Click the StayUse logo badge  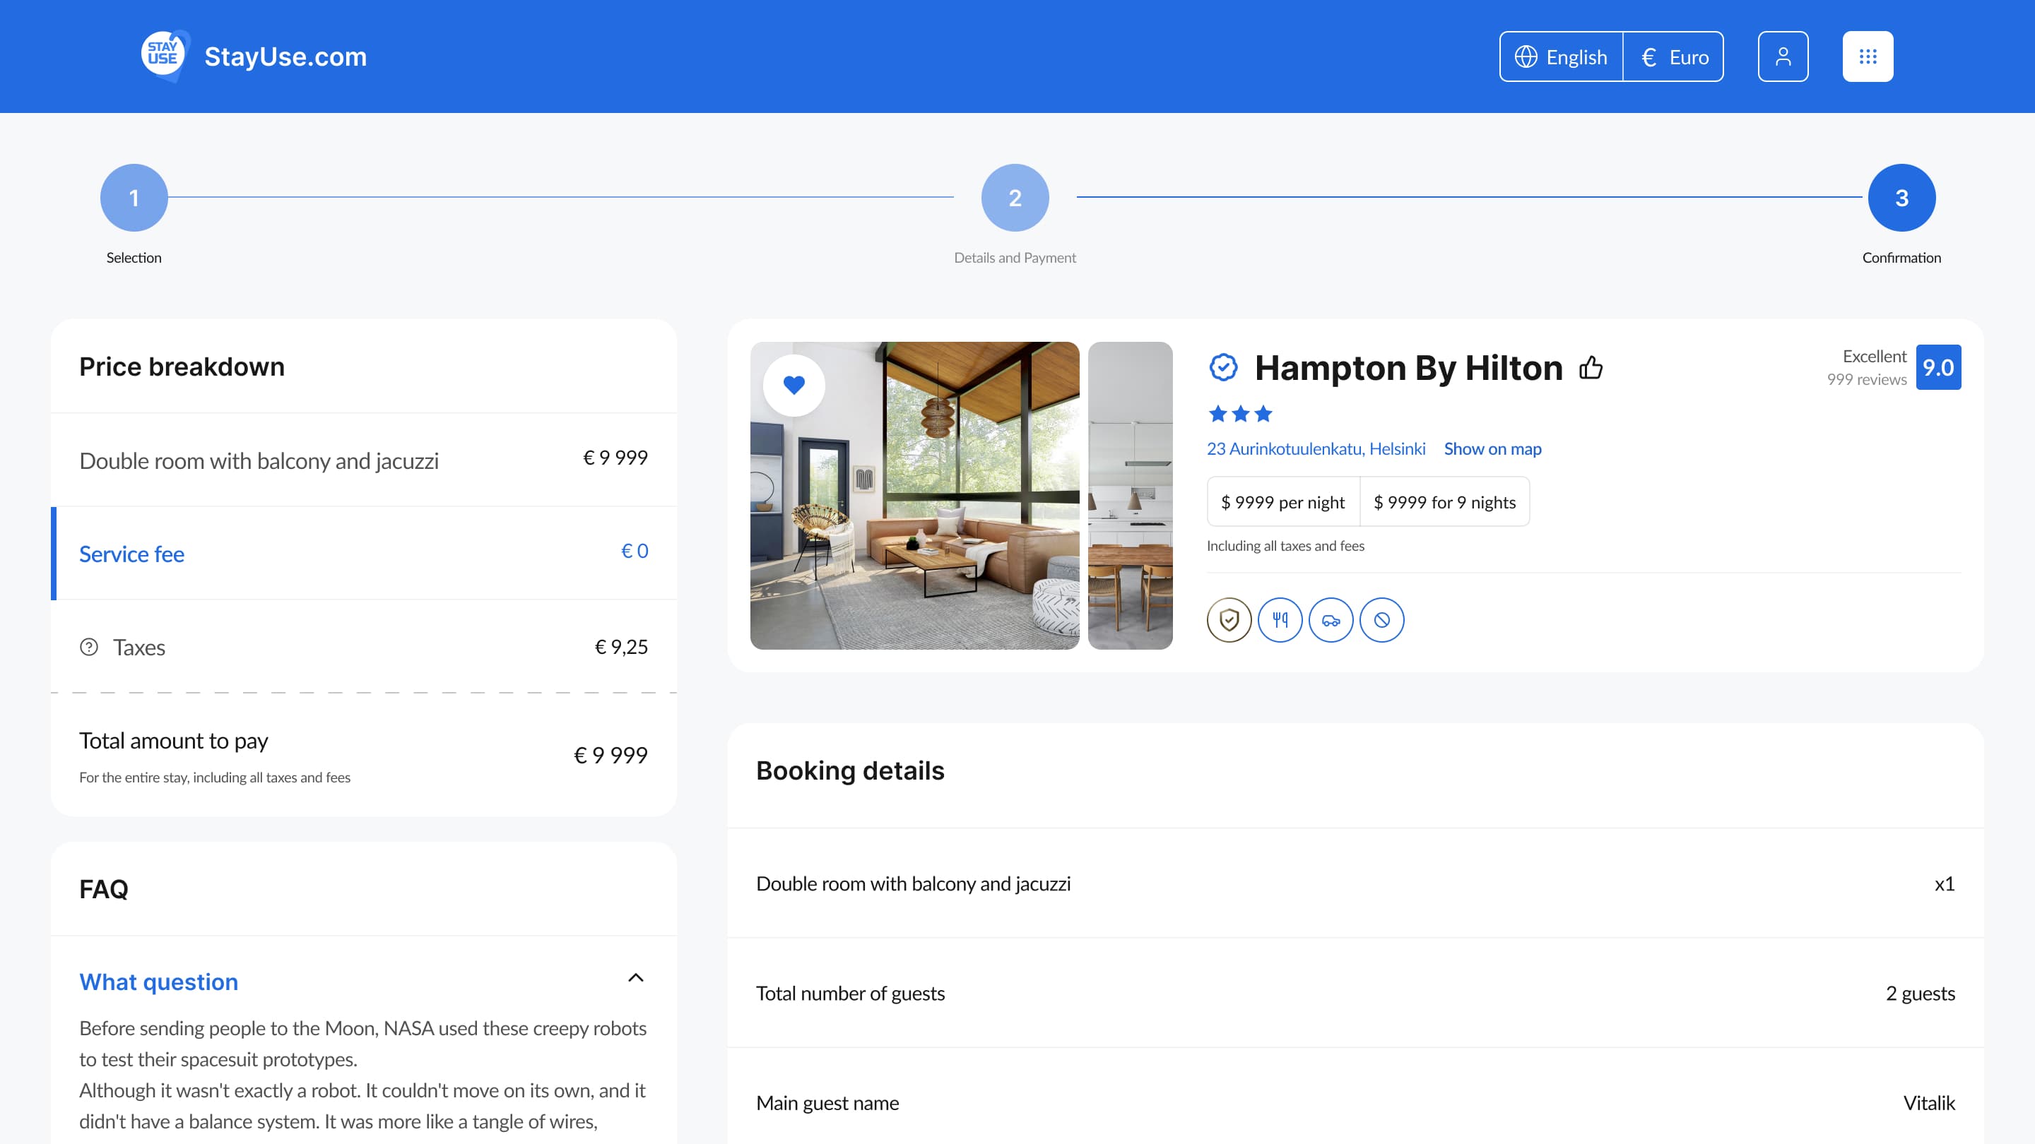165,56
